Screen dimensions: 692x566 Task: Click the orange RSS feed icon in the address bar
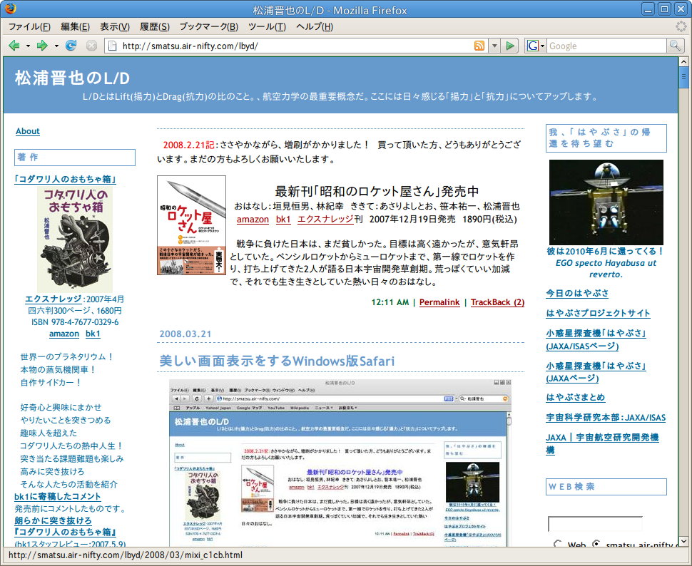click(479, 46)
